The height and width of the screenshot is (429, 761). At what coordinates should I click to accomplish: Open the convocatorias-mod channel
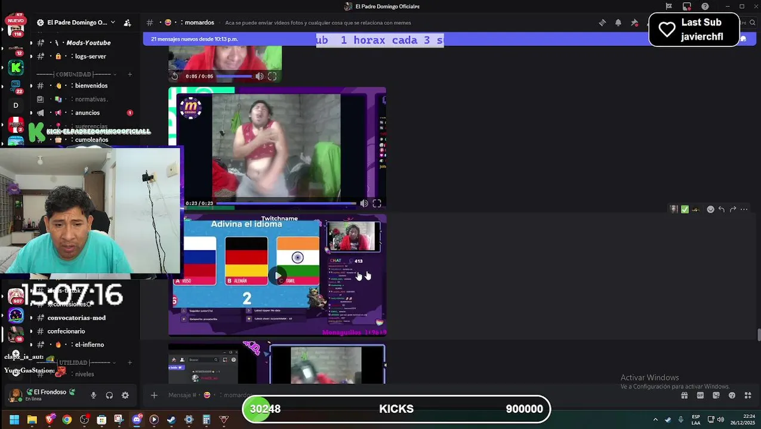84,318
